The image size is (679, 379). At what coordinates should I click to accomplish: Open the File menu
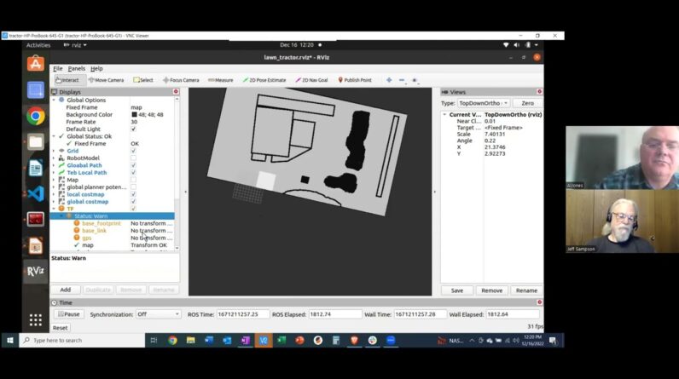58,68
